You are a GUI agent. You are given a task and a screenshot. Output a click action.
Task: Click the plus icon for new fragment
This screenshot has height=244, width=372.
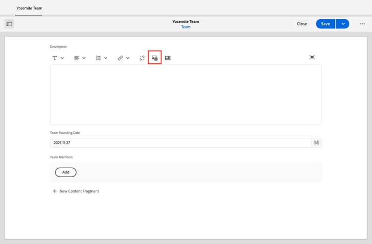coord(55,191)
